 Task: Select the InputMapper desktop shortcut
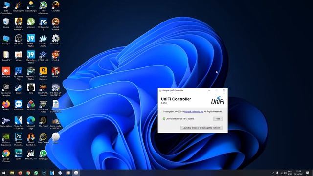coord(19,7)
